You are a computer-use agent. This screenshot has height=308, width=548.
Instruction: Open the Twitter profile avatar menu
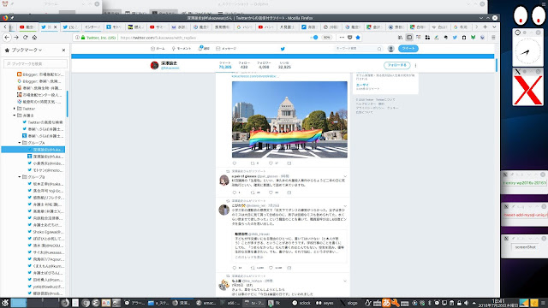[390, 49]
